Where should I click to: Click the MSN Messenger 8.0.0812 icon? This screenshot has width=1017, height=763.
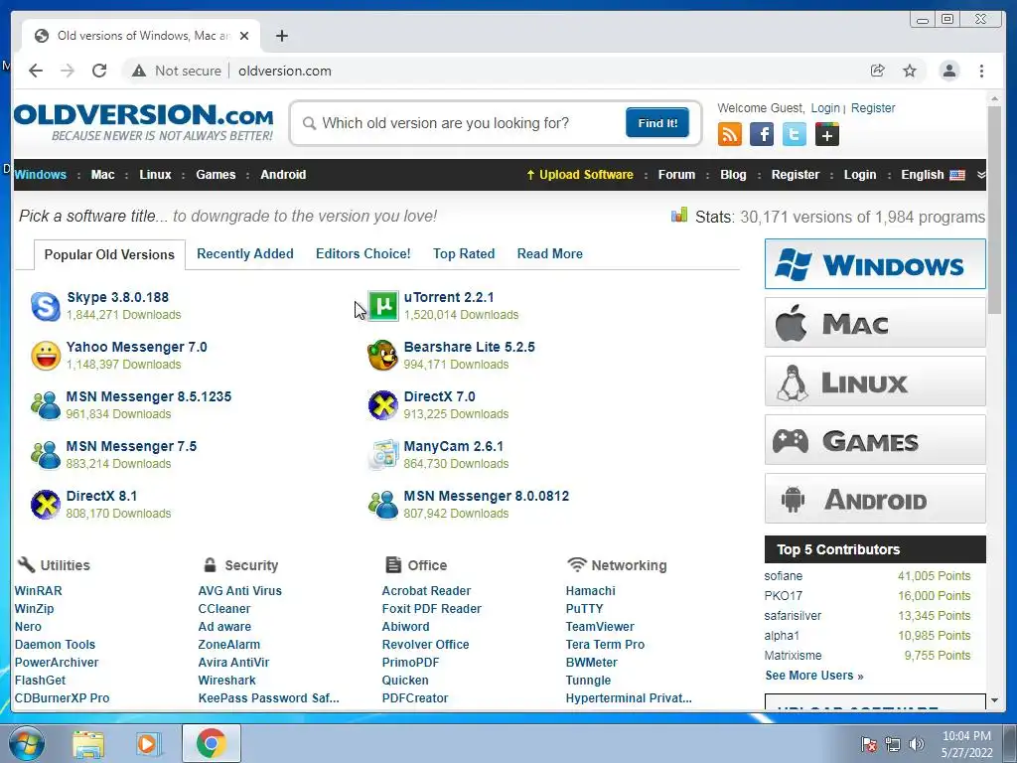[x=382, y=505]
